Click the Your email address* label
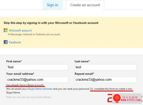The width and height of the screenshot is (143, 105). (x=20, y=74)
